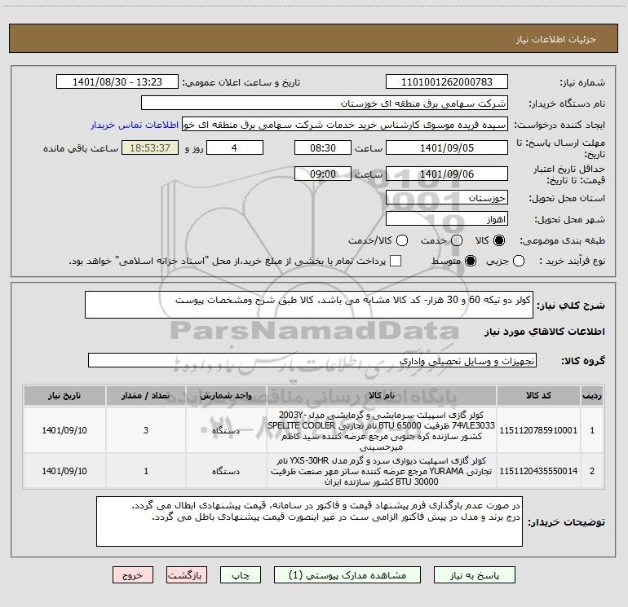Click need number field 1101001262000783

tap(447, 81)
